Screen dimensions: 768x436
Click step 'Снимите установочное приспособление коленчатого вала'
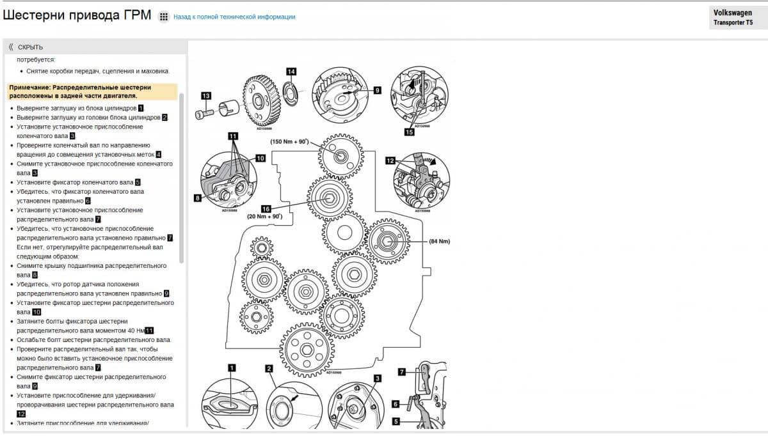coord(95,168)
